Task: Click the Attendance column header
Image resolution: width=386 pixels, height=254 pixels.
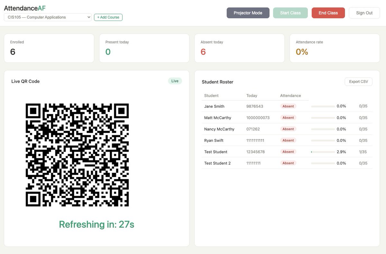Action: tap(290, 95)
